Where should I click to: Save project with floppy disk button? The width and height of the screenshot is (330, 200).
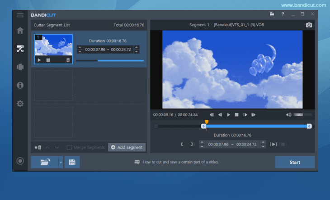72,162
